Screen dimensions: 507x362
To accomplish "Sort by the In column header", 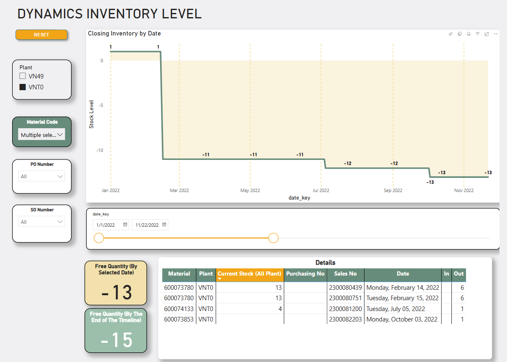I will [446, 274].
